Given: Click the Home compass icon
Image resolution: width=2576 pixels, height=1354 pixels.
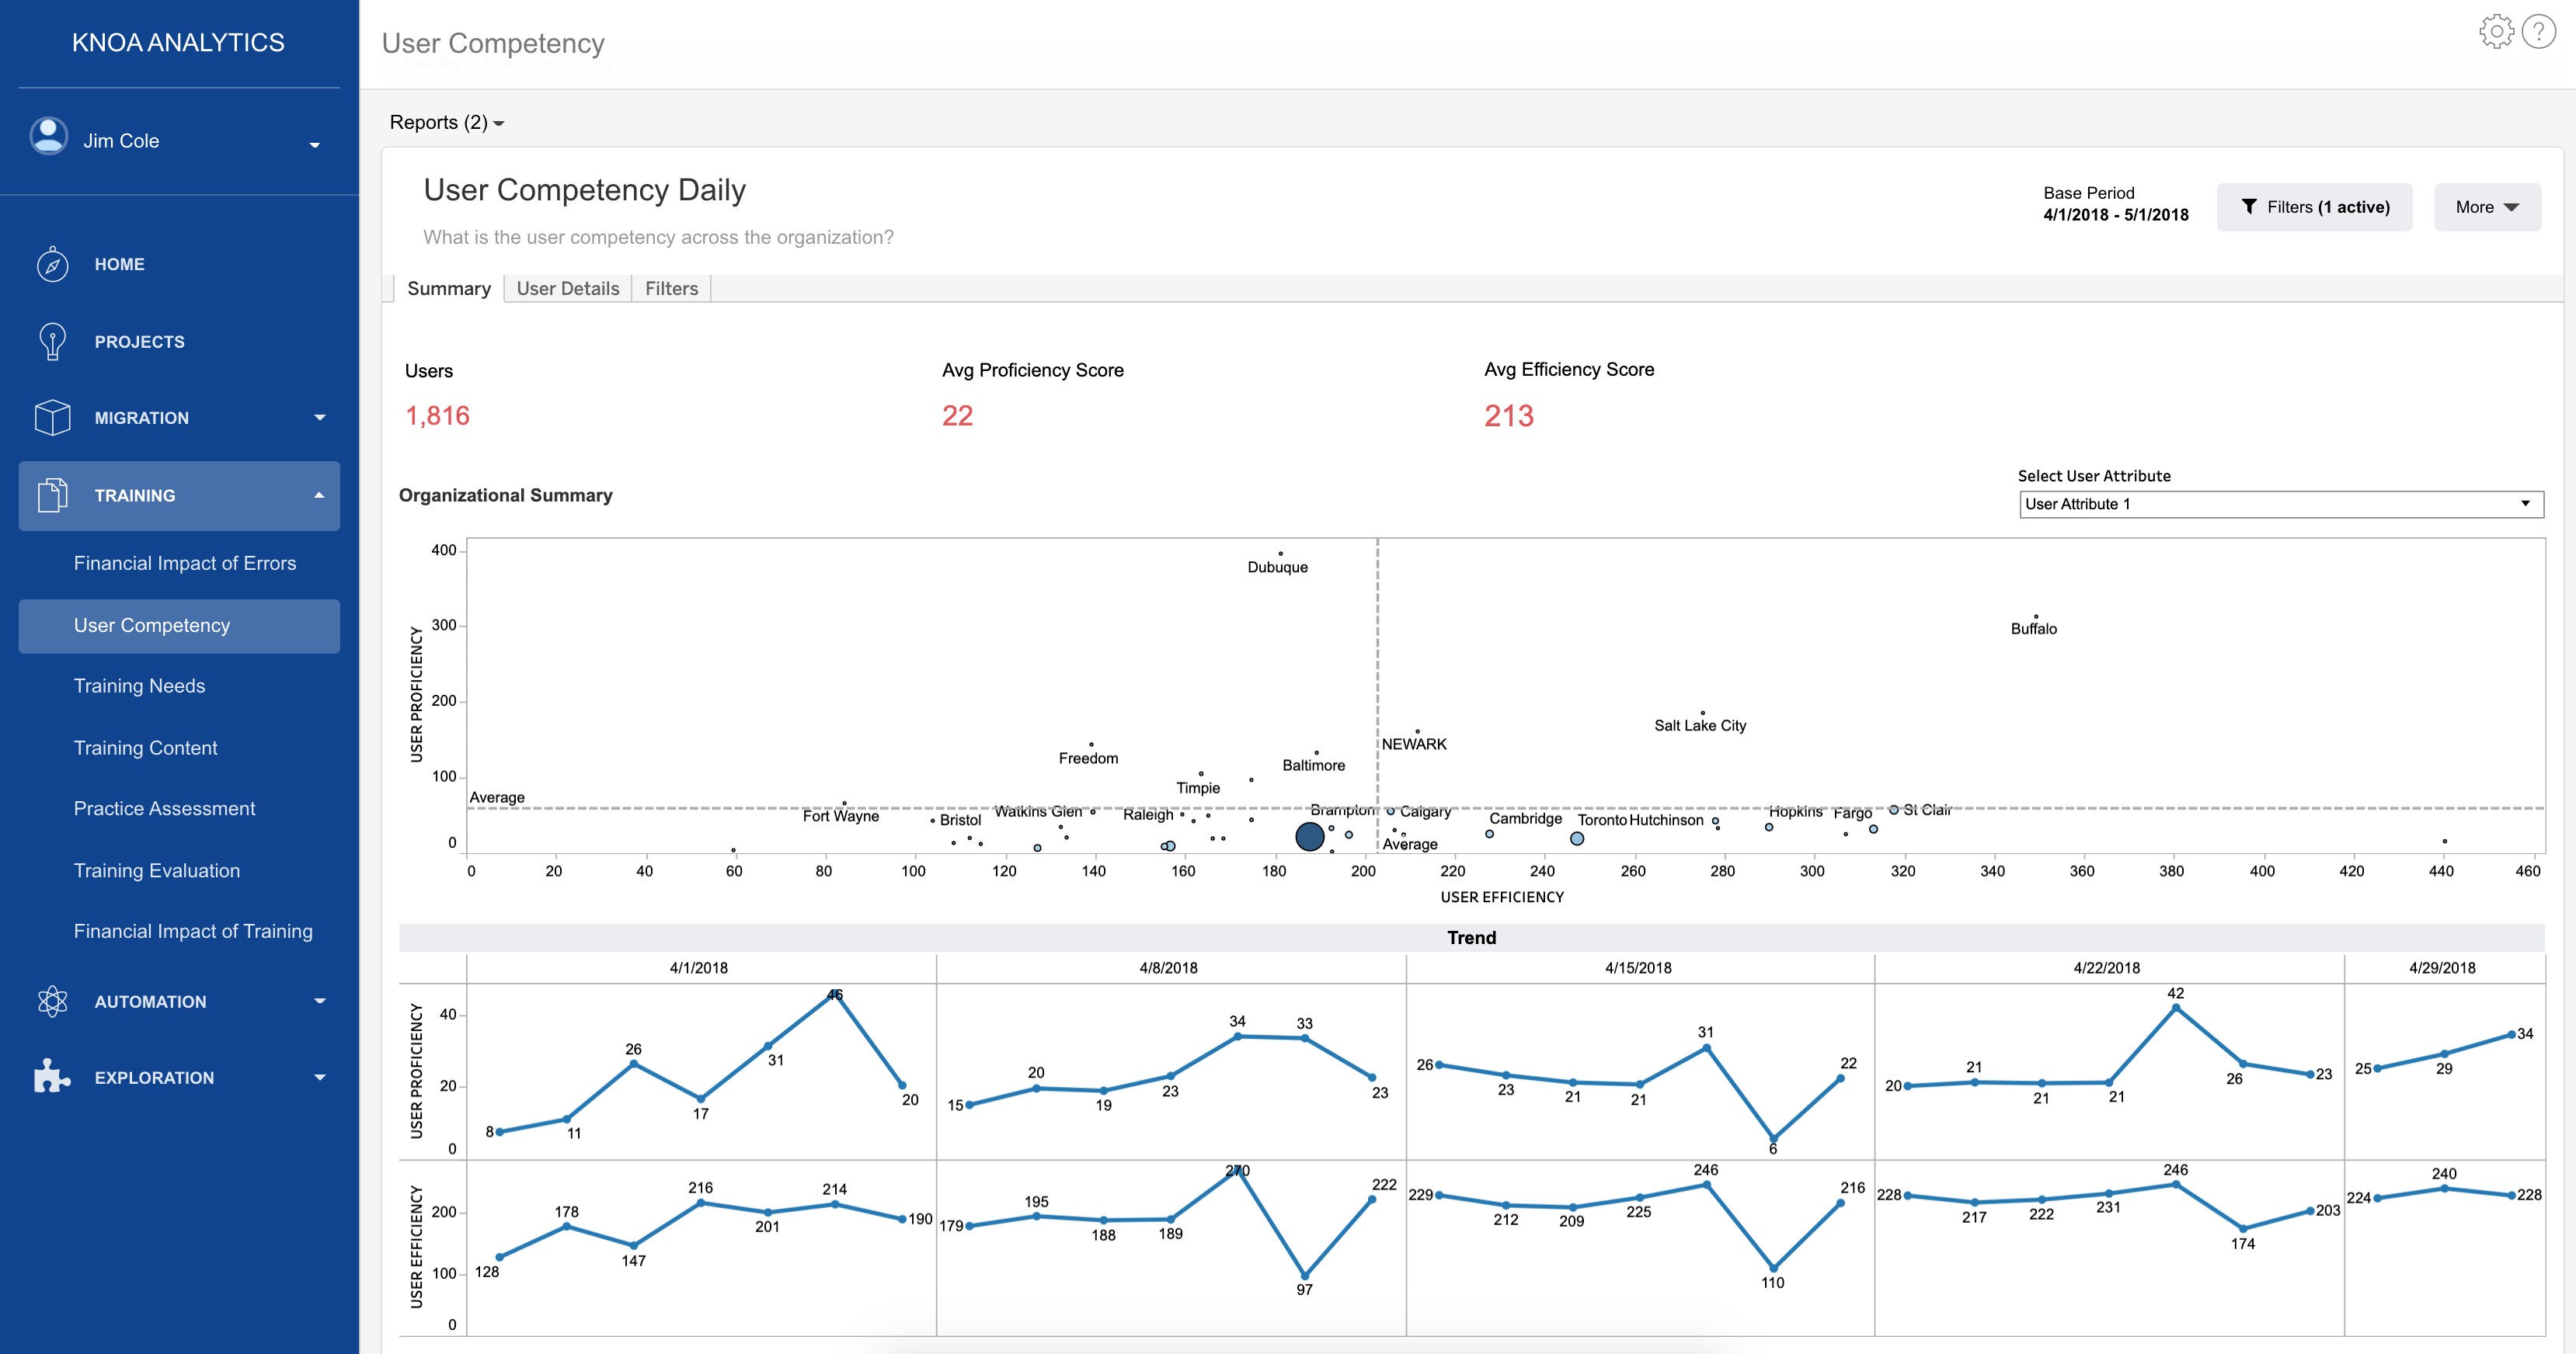Looking at the screenshot, I should 52,265.
